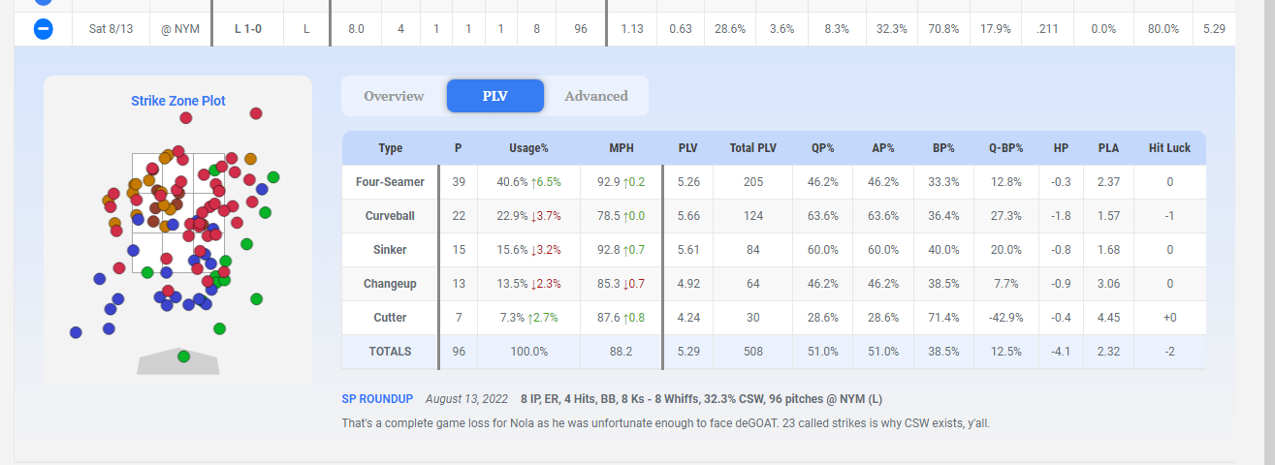Image resolution: width=1275 pixels, height=465 pixels.
Task: Switch to the Overview tab
Action: pyautogui.click(x=394, y=96)
